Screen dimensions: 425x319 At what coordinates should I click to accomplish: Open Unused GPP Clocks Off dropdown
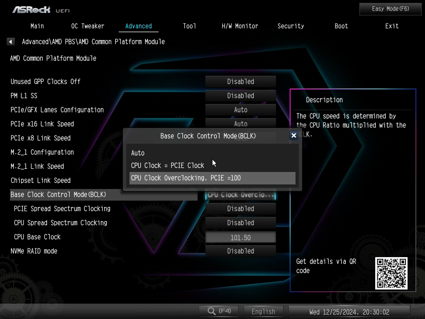[240, 81]
